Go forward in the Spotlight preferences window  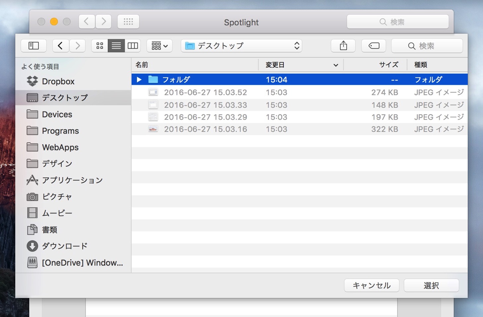[x=103, y=22]
